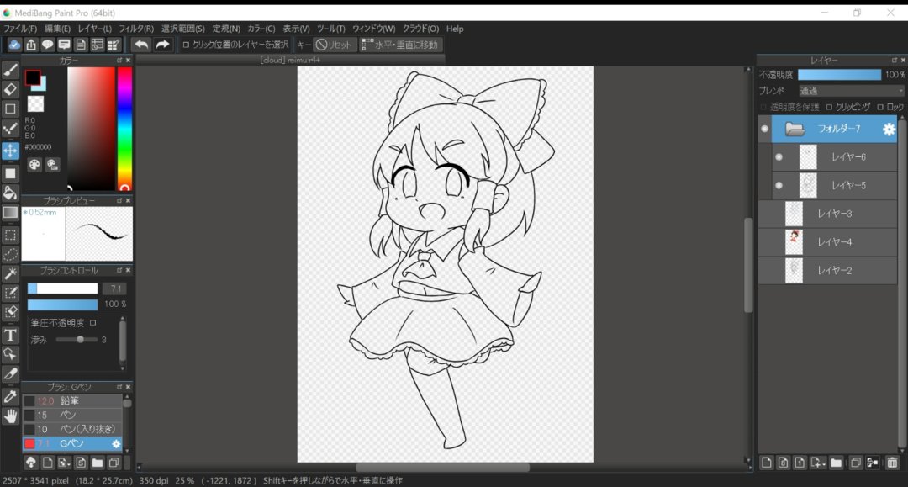Select the Operation object tool
This screenshot has width=908, height=487.
(x=10, y=354)
